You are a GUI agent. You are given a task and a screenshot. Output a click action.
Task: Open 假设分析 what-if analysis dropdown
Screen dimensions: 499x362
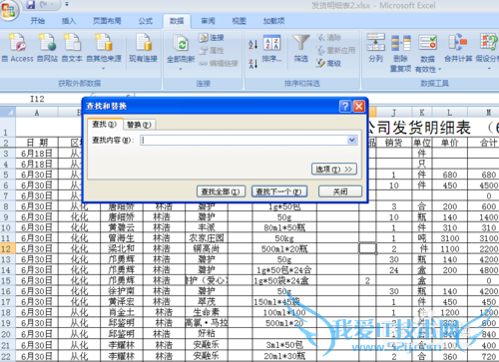488,52
